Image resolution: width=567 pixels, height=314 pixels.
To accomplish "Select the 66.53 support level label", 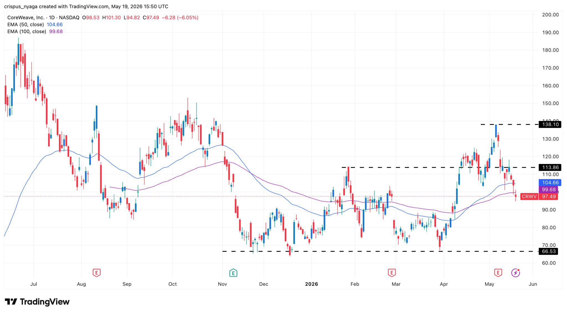I will pyautogui.click(x=548, y=251).
